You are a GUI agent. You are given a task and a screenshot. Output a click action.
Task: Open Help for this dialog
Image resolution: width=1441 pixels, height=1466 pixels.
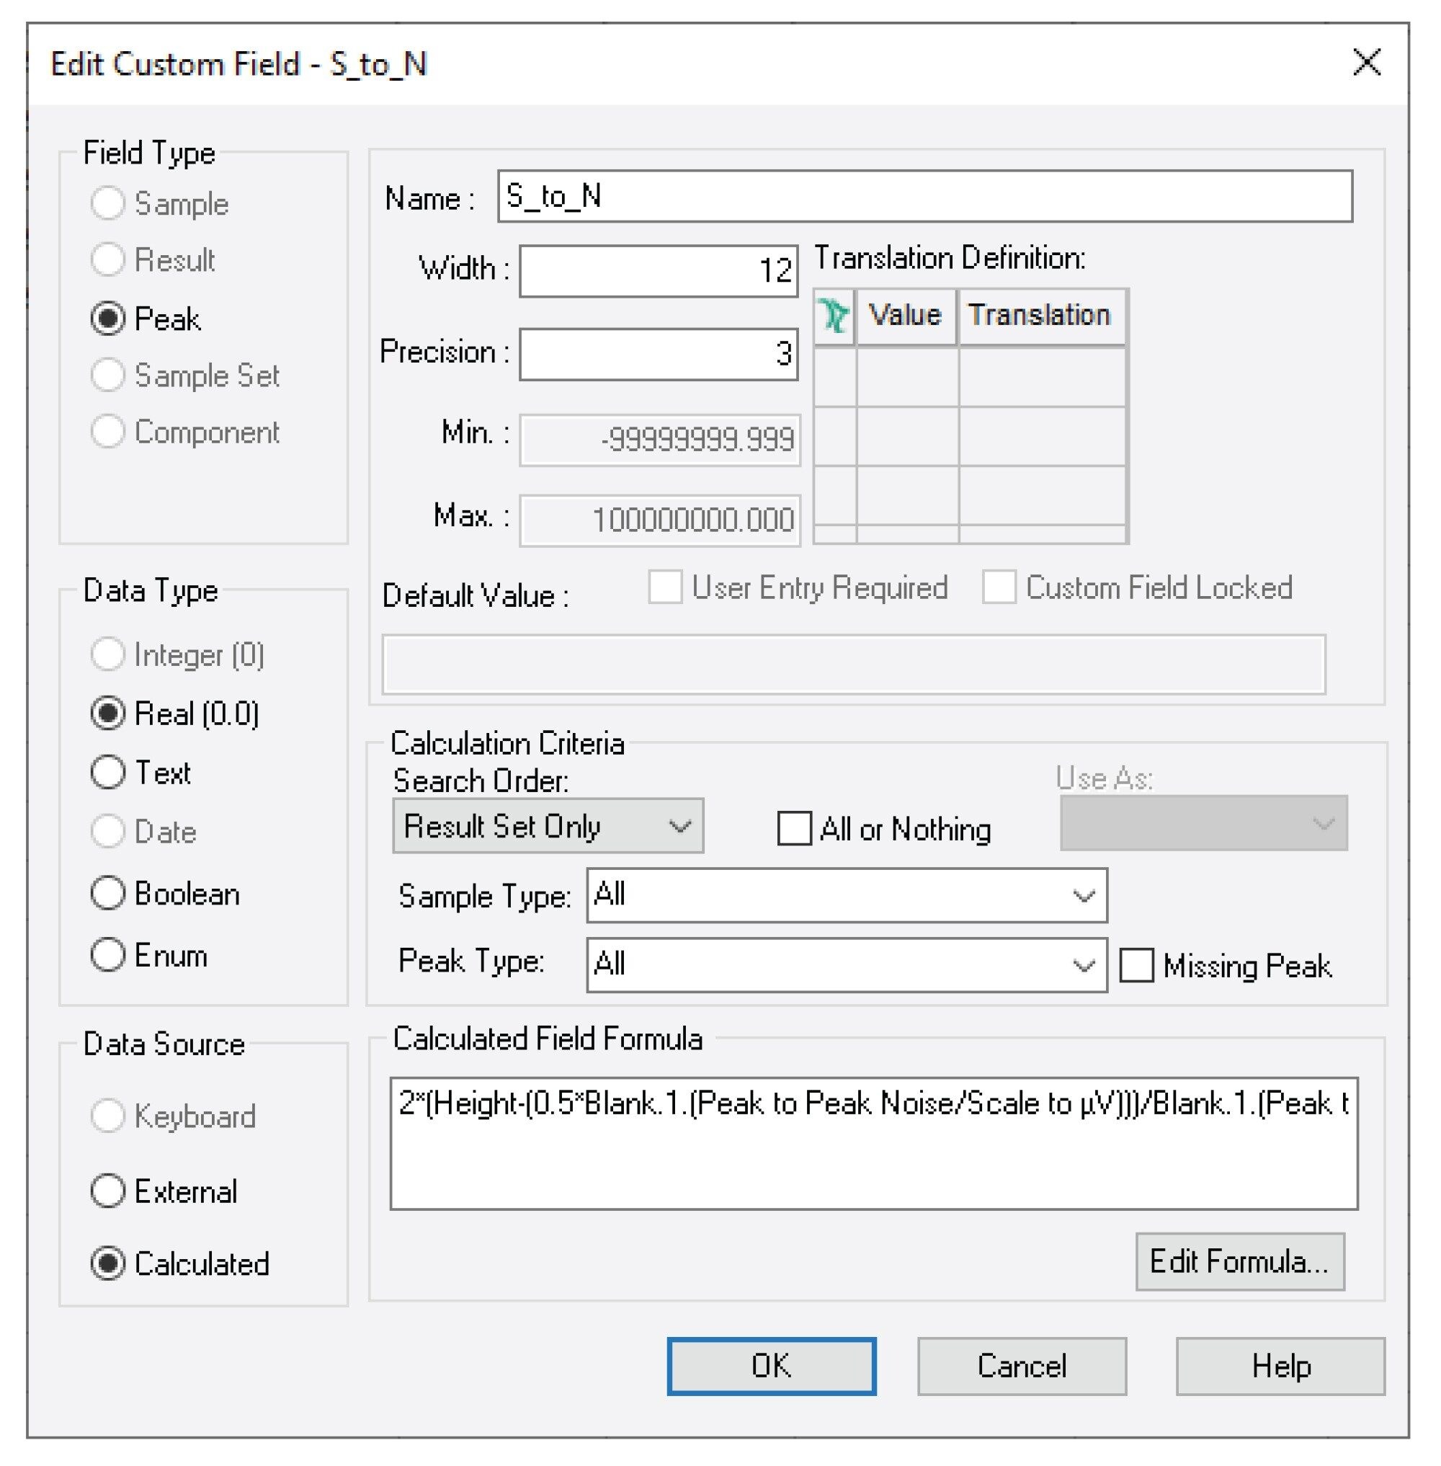coord(1280,1367)
